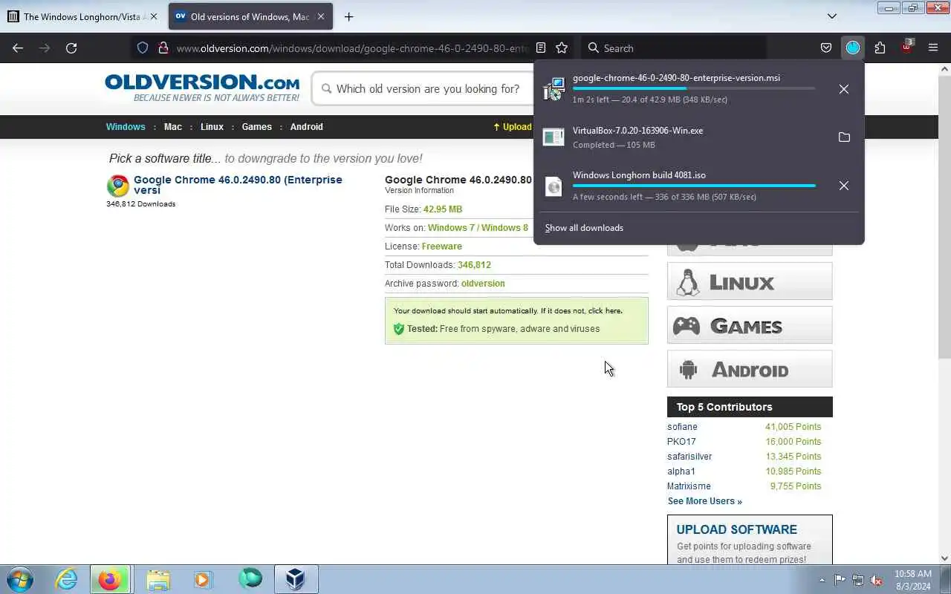Image resolution: width=951 pixels, height=594 pixels.
Task: Open the Android platform button
Action: click(750, 369)
